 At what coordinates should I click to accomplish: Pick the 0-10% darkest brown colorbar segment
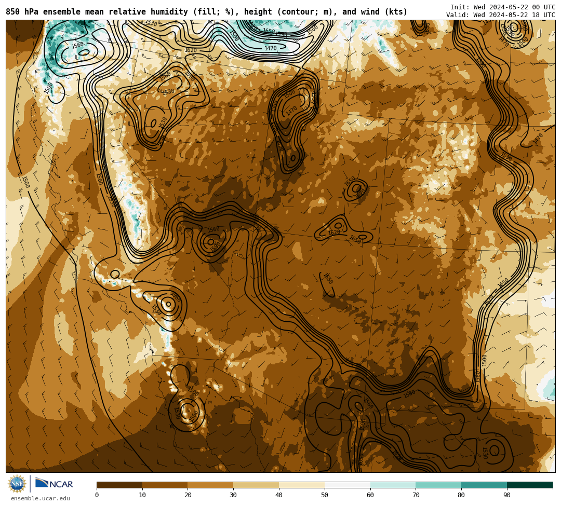[119, 485]
